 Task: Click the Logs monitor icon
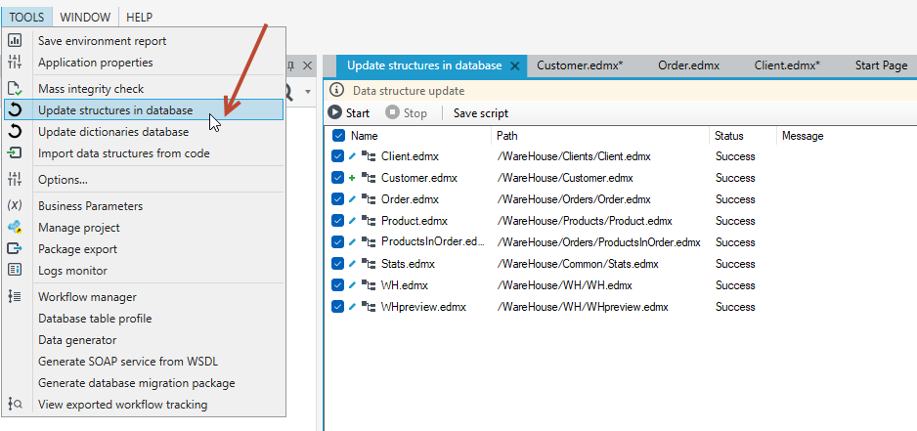[x=15, y=270]
